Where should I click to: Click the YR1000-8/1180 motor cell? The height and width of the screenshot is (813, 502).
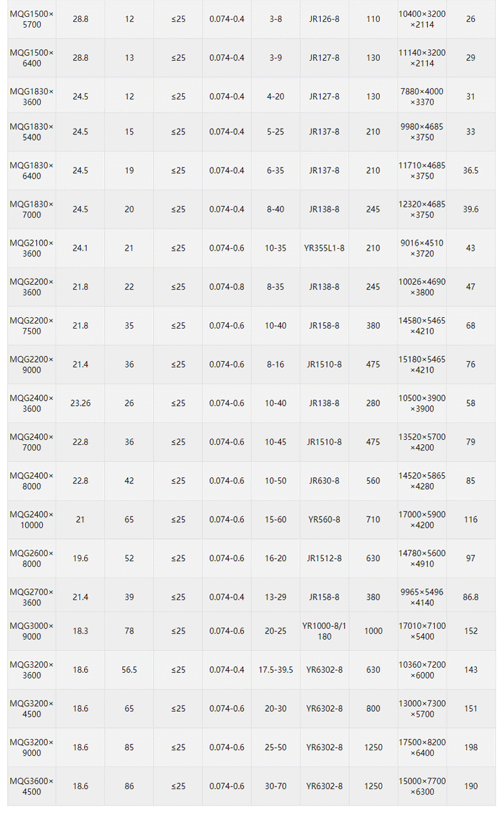324,631
